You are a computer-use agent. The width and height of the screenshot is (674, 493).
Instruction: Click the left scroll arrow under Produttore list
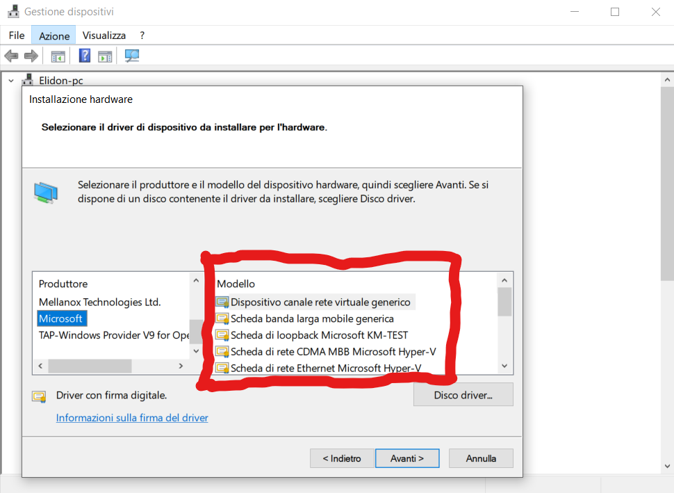tap(40, 365)
